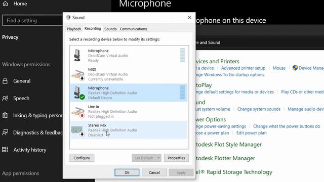Open Power Options heading
The width and height of the screenshot is (324, 182).
211,119
